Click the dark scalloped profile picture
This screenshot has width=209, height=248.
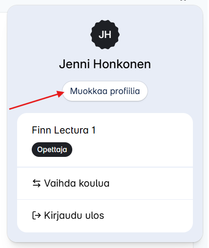(105, 35)
